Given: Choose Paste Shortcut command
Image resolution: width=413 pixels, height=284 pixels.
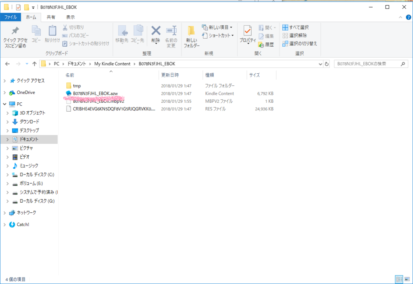Looking at the screenshot, I should pos(86,44).
